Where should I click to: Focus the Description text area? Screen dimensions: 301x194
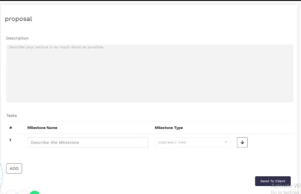click(x=150, y=73)
